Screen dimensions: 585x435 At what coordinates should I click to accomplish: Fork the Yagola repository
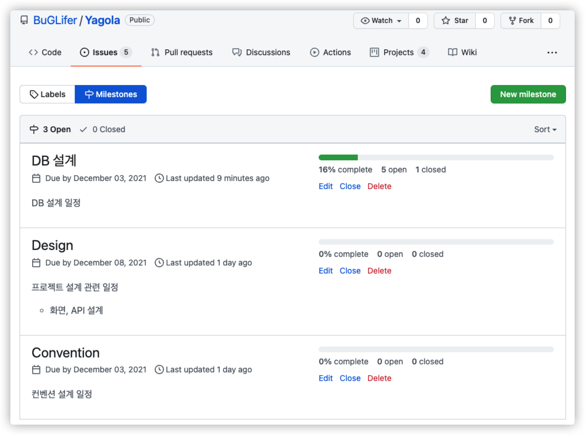(x=521, y=20)
